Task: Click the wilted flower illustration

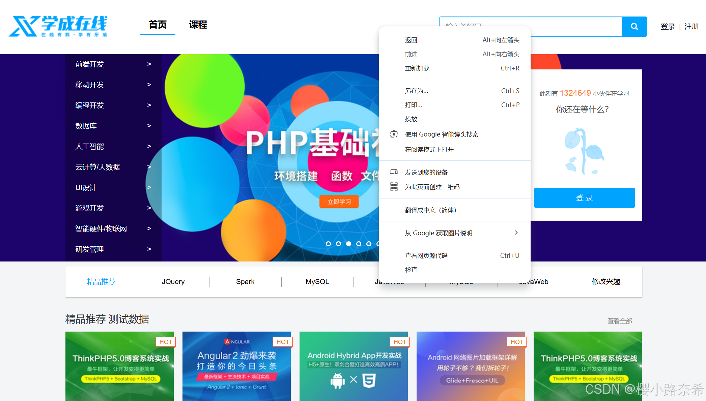Action: coord(584,151)
